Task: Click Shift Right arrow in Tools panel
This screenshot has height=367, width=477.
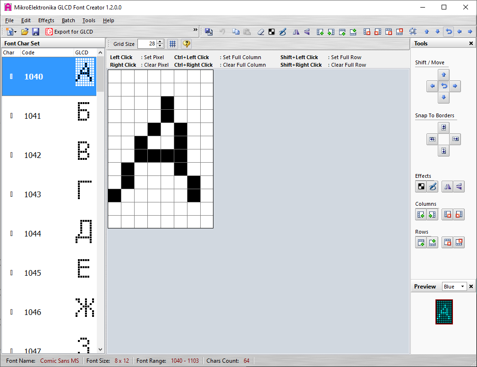Action: tap(455, 86)
